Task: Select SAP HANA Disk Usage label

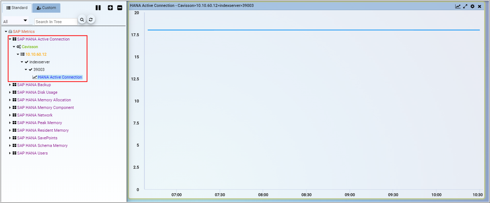Action: [37, 92]
